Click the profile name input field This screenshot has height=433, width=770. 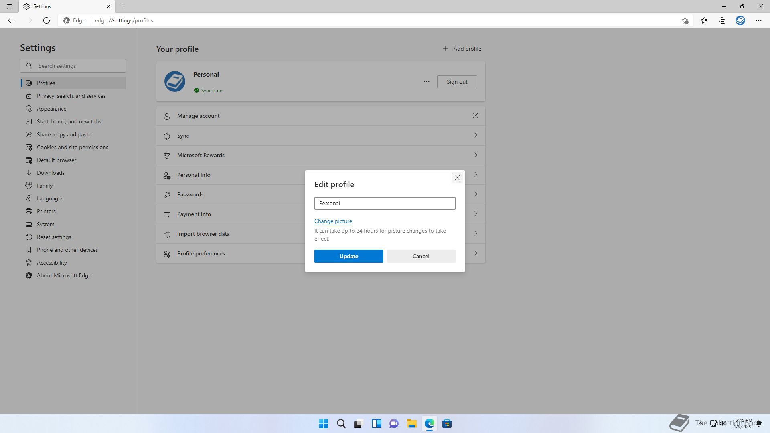coord(385,203)
